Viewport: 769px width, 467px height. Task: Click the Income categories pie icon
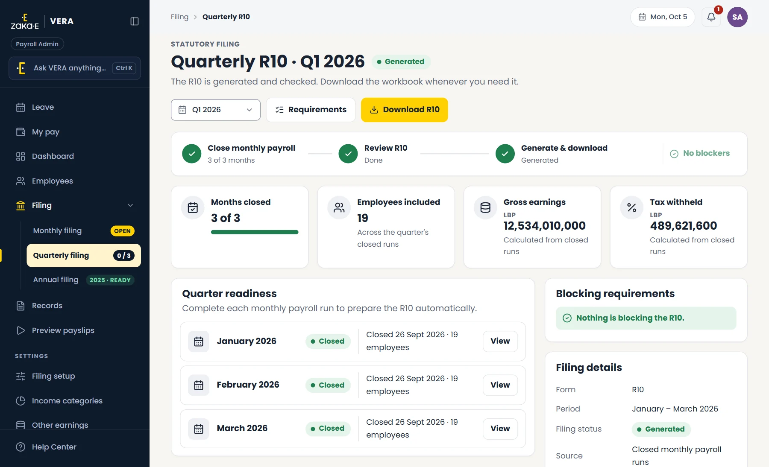(x=21, y=401)
